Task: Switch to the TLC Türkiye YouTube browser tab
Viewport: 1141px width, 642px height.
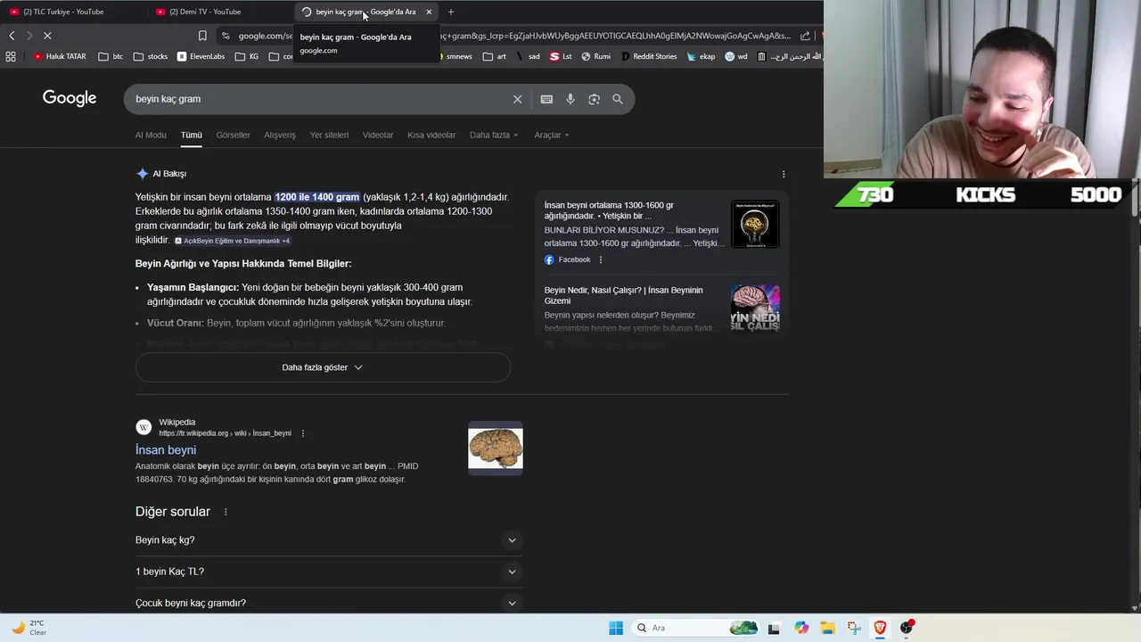Action: [71, 12]
